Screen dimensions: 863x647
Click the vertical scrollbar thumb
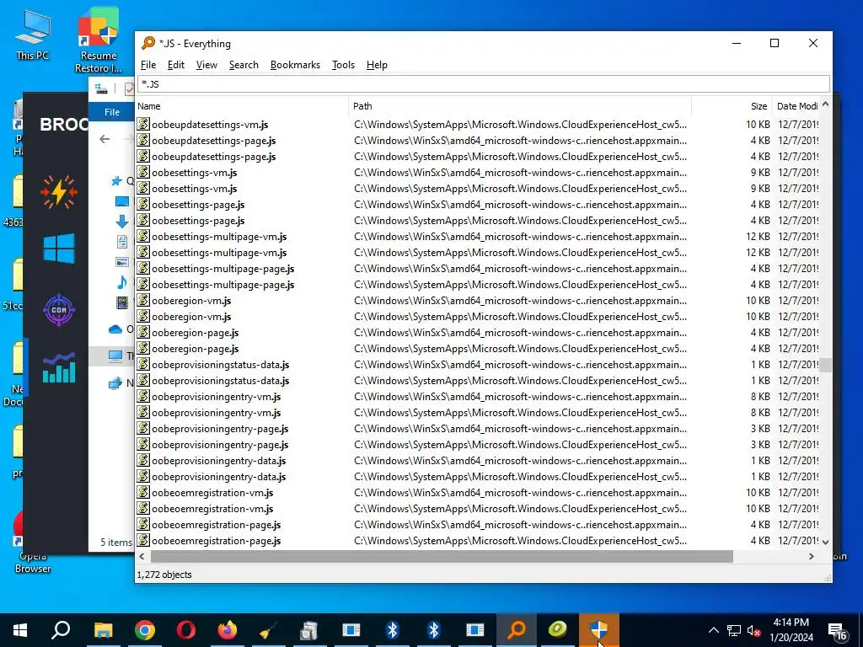click(825, 366)
